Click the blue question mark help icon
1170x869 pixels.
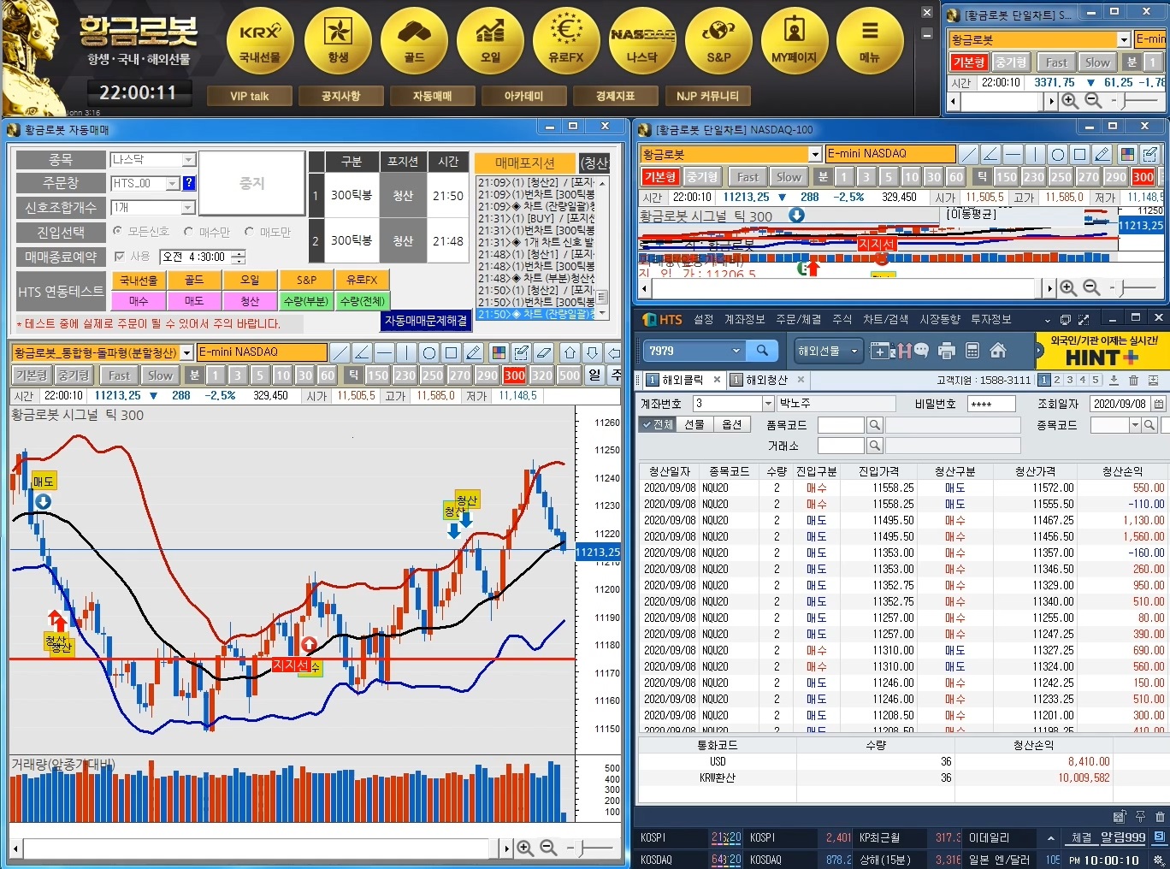tap(189, 183)
